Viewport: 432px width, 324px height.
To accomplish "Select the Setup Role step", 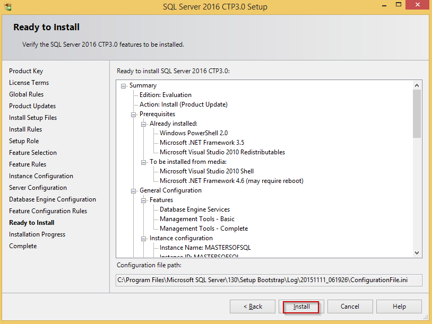I will [24, 141].
